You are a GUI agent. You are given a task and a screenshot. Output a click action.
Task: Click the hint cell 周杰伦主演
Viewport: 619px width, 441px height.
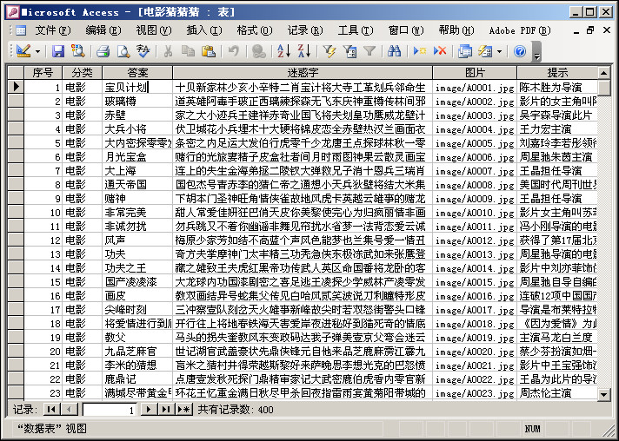[x=557, y=393]
